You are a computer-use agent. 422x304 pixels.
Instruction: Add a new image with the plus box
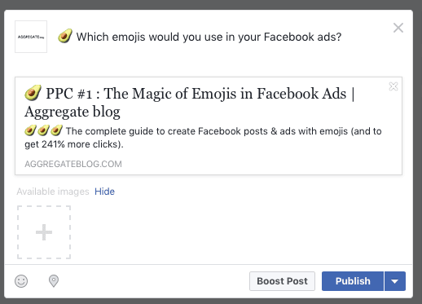44,232
